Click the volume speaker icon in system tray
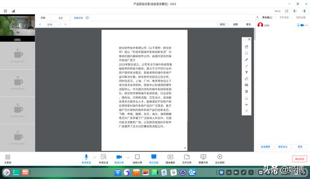Image resolution: width=310 pixels, height=179 pixels. (x=236, y=173)
